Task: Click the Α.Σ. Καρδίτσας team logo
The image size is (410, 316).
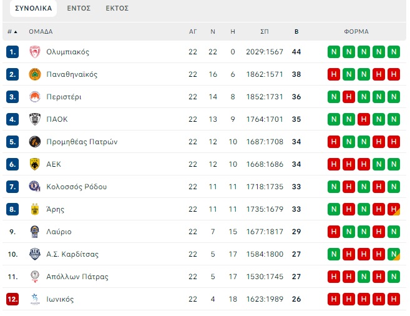Action: point(35,254)
